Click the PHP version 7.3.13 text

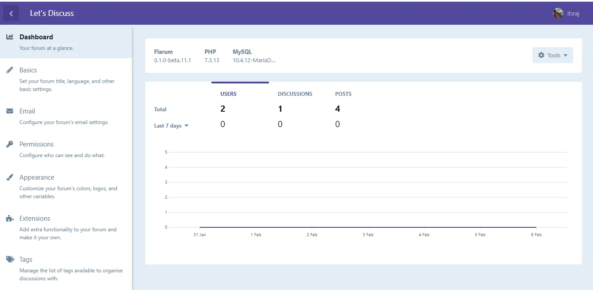(212, 60)
